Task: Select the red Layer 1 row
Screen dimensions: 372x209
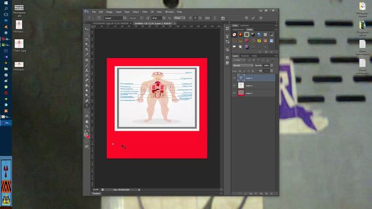Action: pyautogui.click(x=253, y=93)
